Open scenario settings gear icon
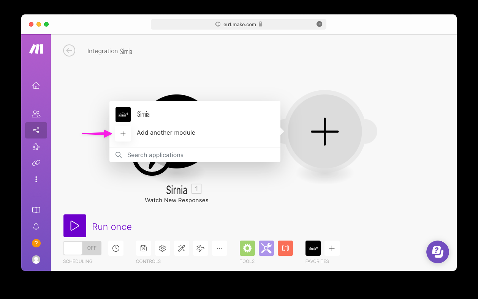478x299 pixels. (x=163, y=248)
